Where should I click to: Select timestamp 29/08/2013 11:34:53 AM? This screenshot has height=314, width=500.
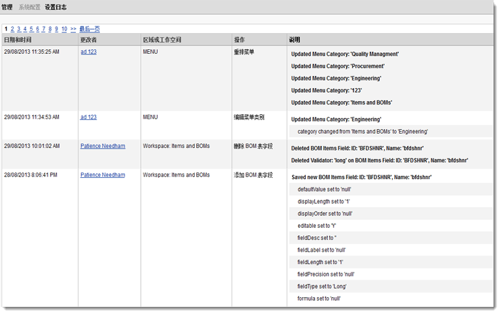coord(32,117)
